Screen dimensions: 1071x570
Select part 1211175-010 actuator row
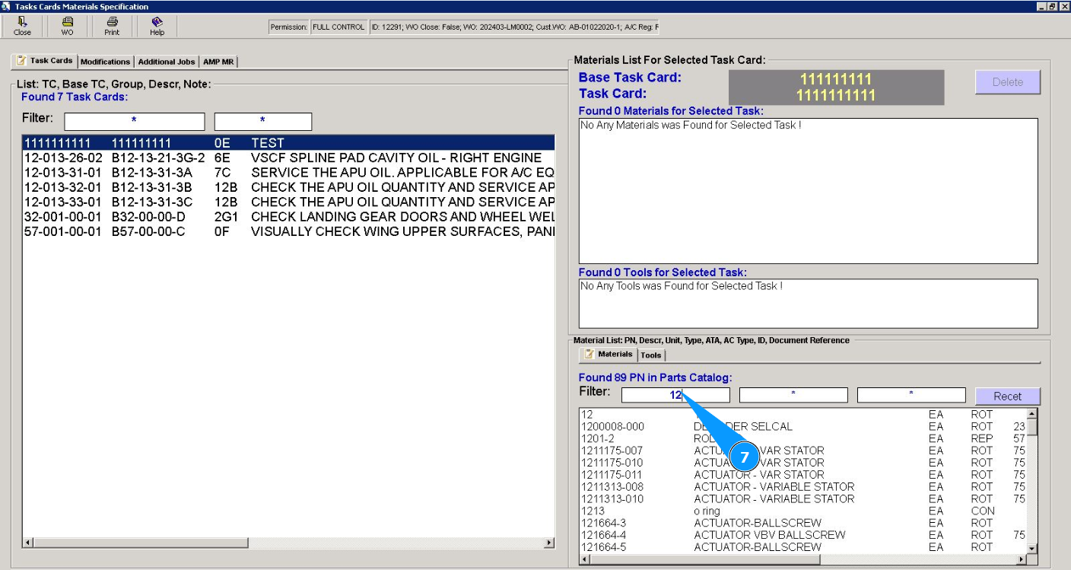tap(802, 463)
